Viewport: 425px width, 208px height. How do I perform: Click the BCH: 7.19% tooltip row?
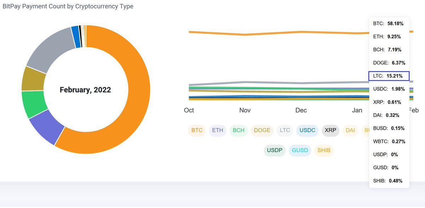click(387, 50)
